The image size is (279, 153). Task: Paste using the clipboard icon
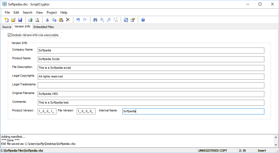pos(61,20)
